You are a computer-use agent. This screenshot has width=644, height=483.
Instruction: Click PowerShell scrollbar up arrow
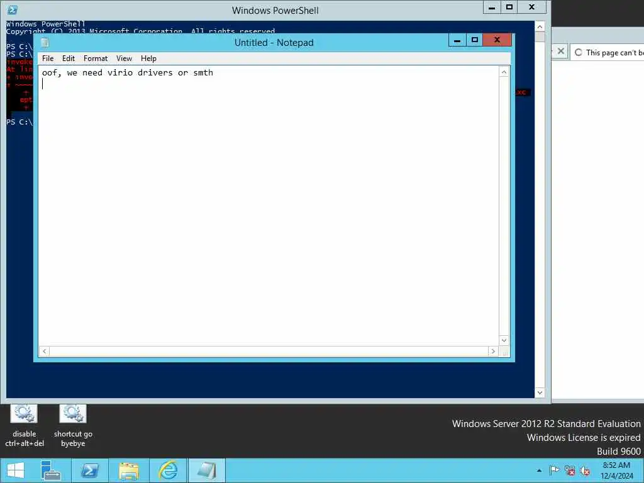pyautogui.click(x=540, y=26)
